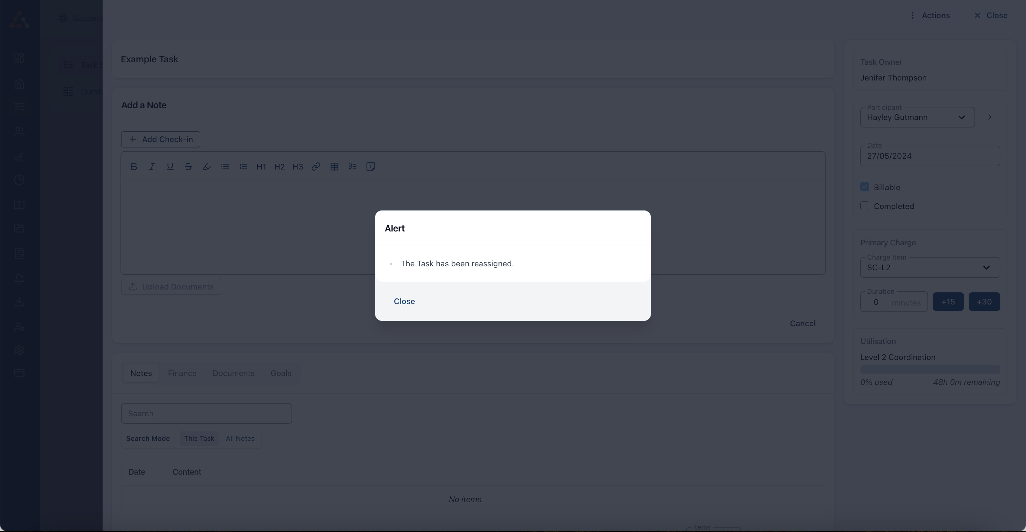Open the participants people sidebar icon
1026x532 pixels.
(x=19, y=132)
